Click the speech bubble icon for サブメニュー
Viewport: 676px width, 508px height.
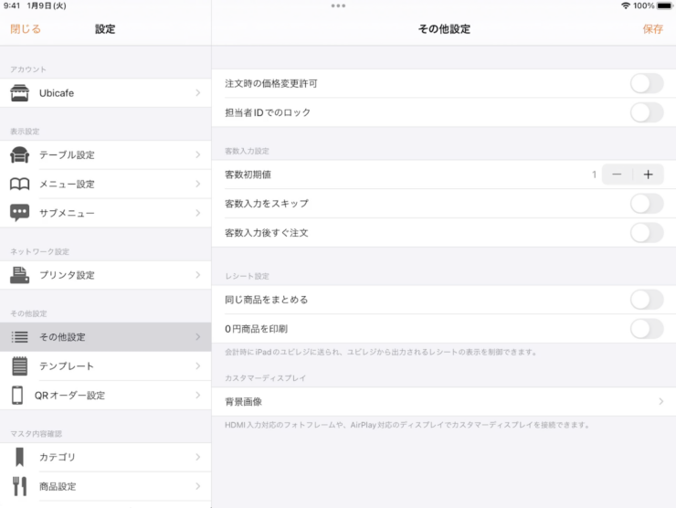[x=19, y=213]
